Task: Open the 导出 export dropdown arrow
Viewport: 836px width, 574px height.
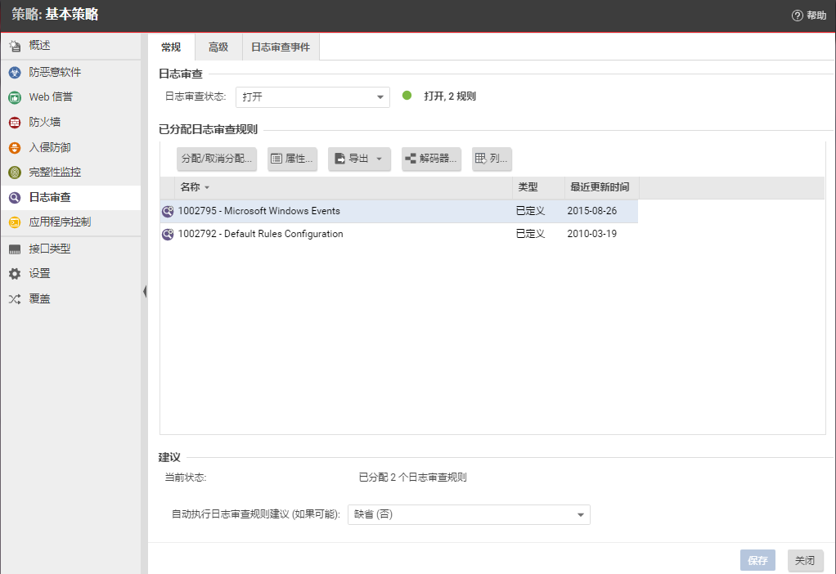Action: (380, 159)
